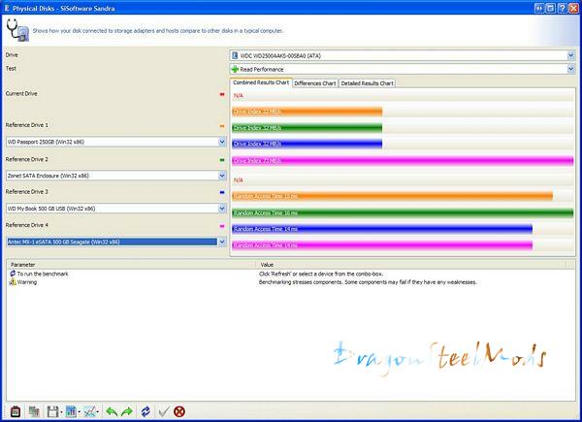Click the Save floppy disk icon
582x422 pixels.
click(x=52, y=412)
